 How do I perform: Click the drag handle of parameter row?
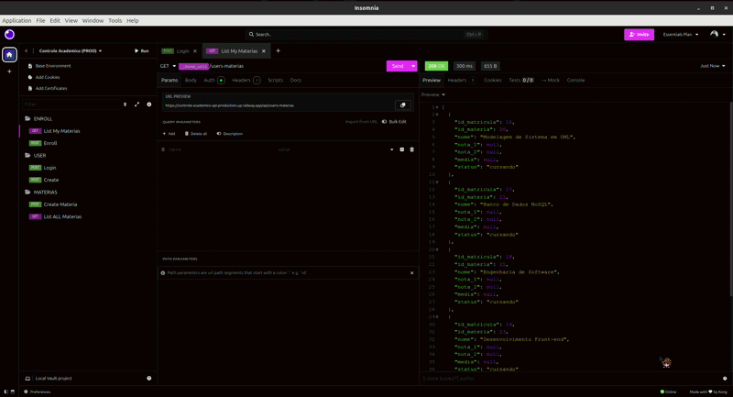click(x=163, y=149)
